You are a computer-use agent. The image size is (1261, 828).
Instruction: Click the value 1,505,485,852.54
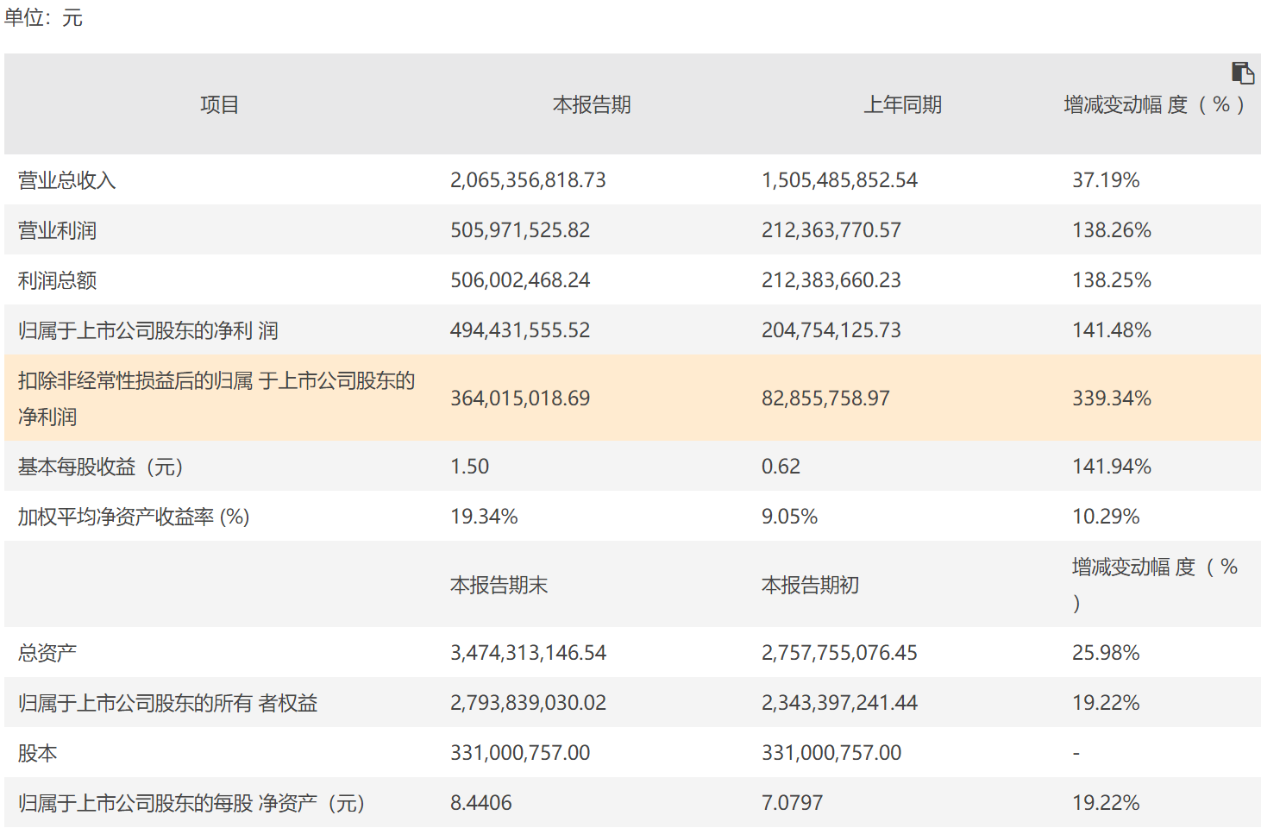pos(839,180)
